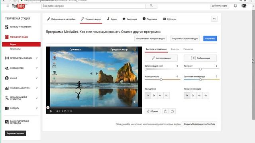Open the Субтитры tab
The width and height of the screenshot is (255, 143).
pos(169,19)
